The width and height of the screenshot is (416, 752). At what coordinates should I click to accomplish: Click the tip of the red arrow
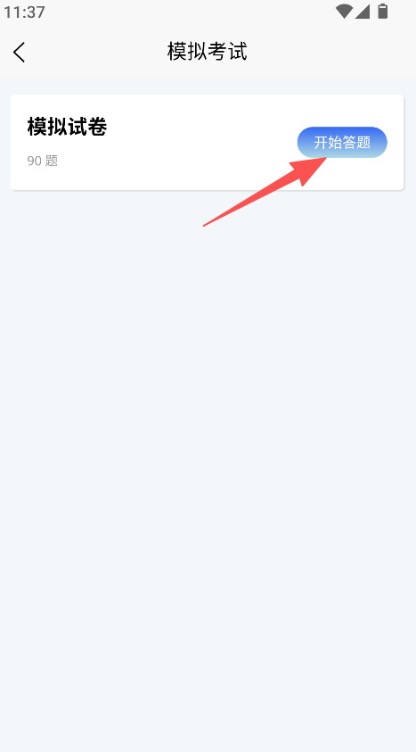click(325, 158)
